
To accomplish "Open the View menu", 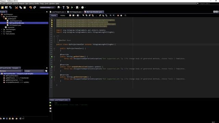I will coord(4,3).
